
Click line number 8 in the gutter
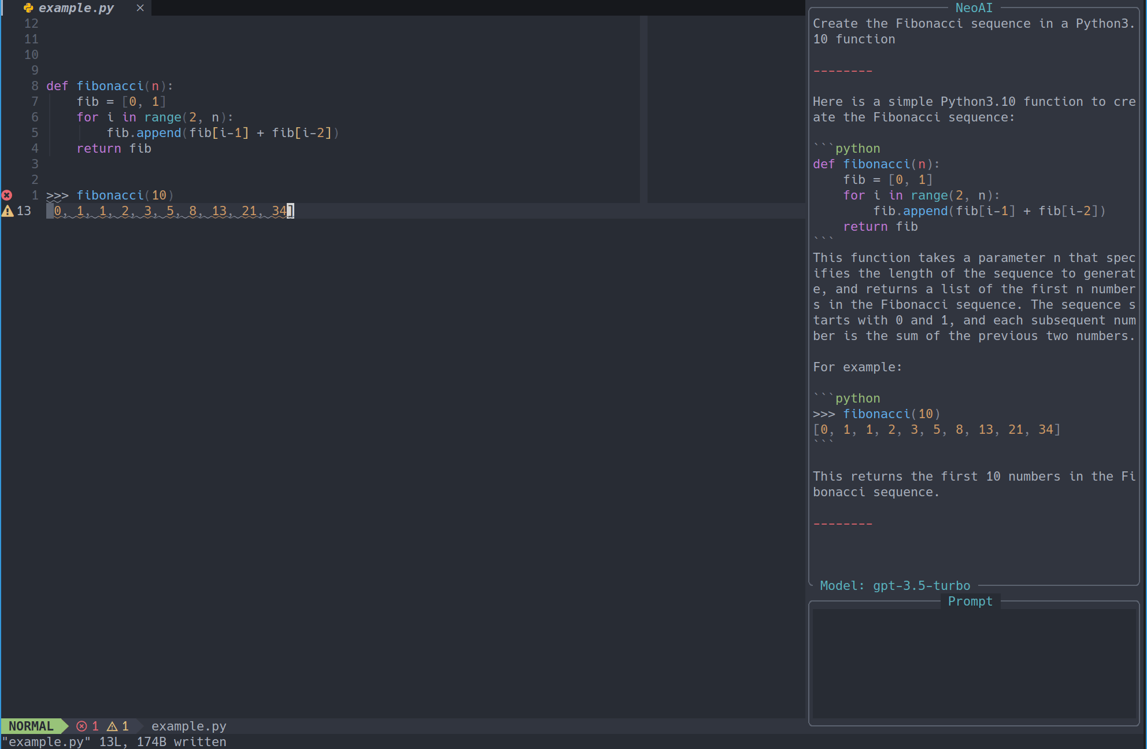tap(34, 86)
